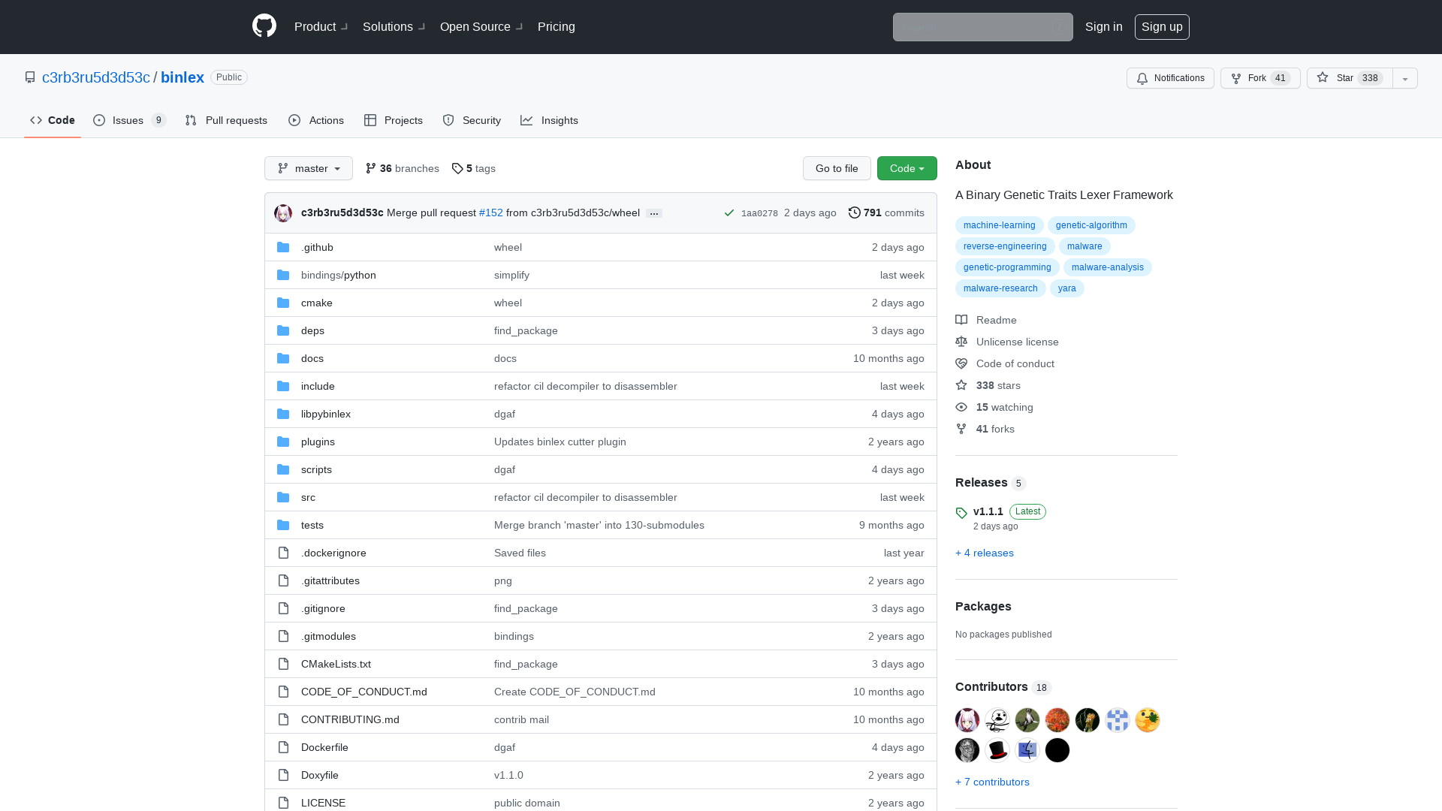
Task: Click the branch icon beside 36 branches
Action: [371, 168]
